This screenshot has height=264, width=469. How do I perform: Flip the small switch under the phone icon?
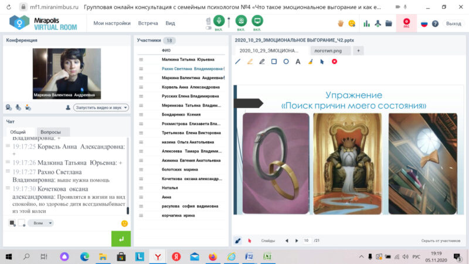(209, 28)
